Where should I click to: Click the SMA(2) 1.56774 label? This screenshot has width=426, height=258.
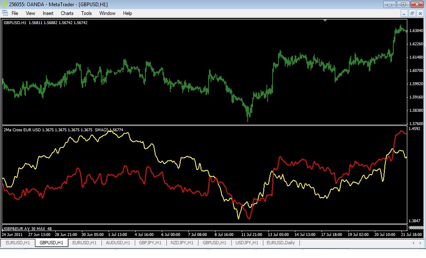click(109, 130)
